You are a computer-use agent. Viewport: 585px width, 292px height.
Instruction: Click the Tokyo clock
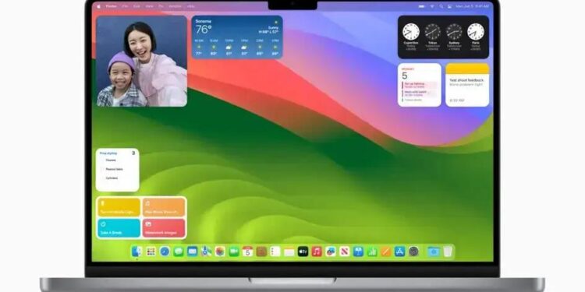click(x=432, y=32)
